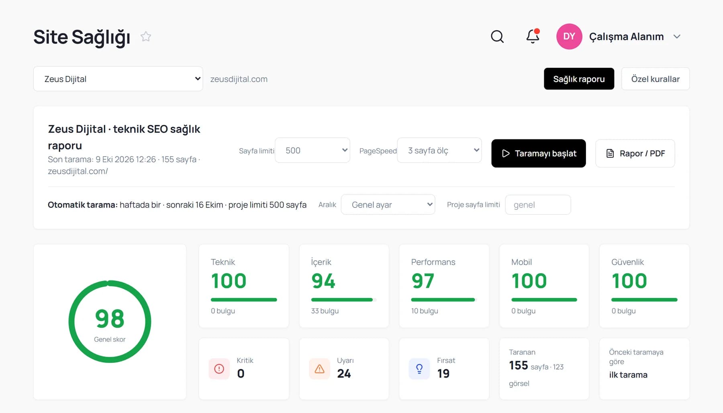Open the Güvenlik 100 score card
Screen dimensions: 723x413
coord(644,286)
